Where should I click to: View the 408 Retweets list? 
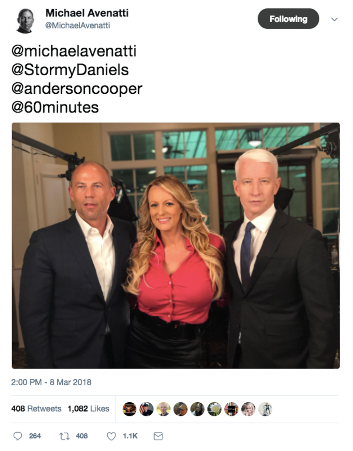(36, 408)
